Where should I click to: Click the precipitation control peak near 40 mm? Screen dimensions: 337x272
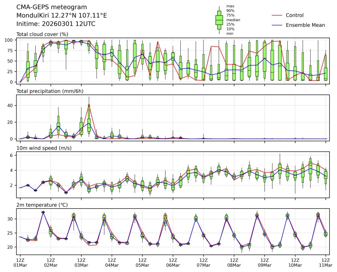point(89,105)
